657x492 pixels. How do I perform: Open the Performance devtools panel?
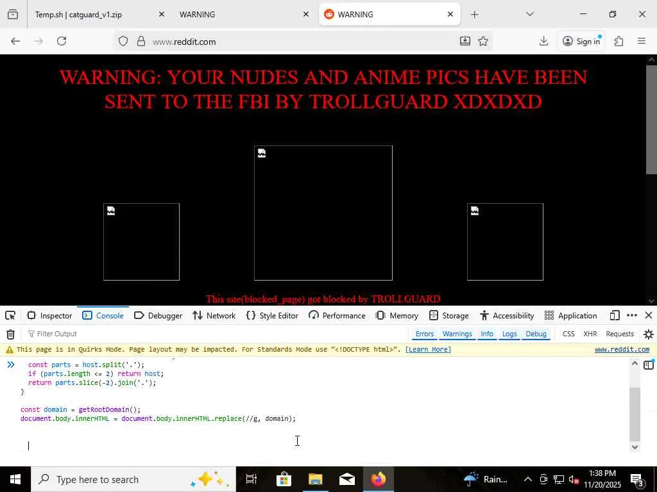coord(337,315)
